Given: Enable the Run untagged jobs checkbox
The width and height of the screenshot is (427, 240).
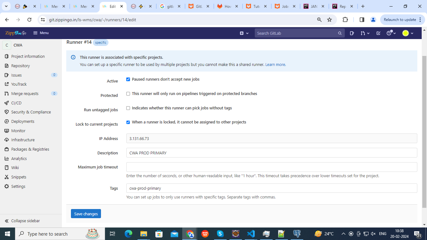Looking at the screenshot, I should click(x=128, y=108).
